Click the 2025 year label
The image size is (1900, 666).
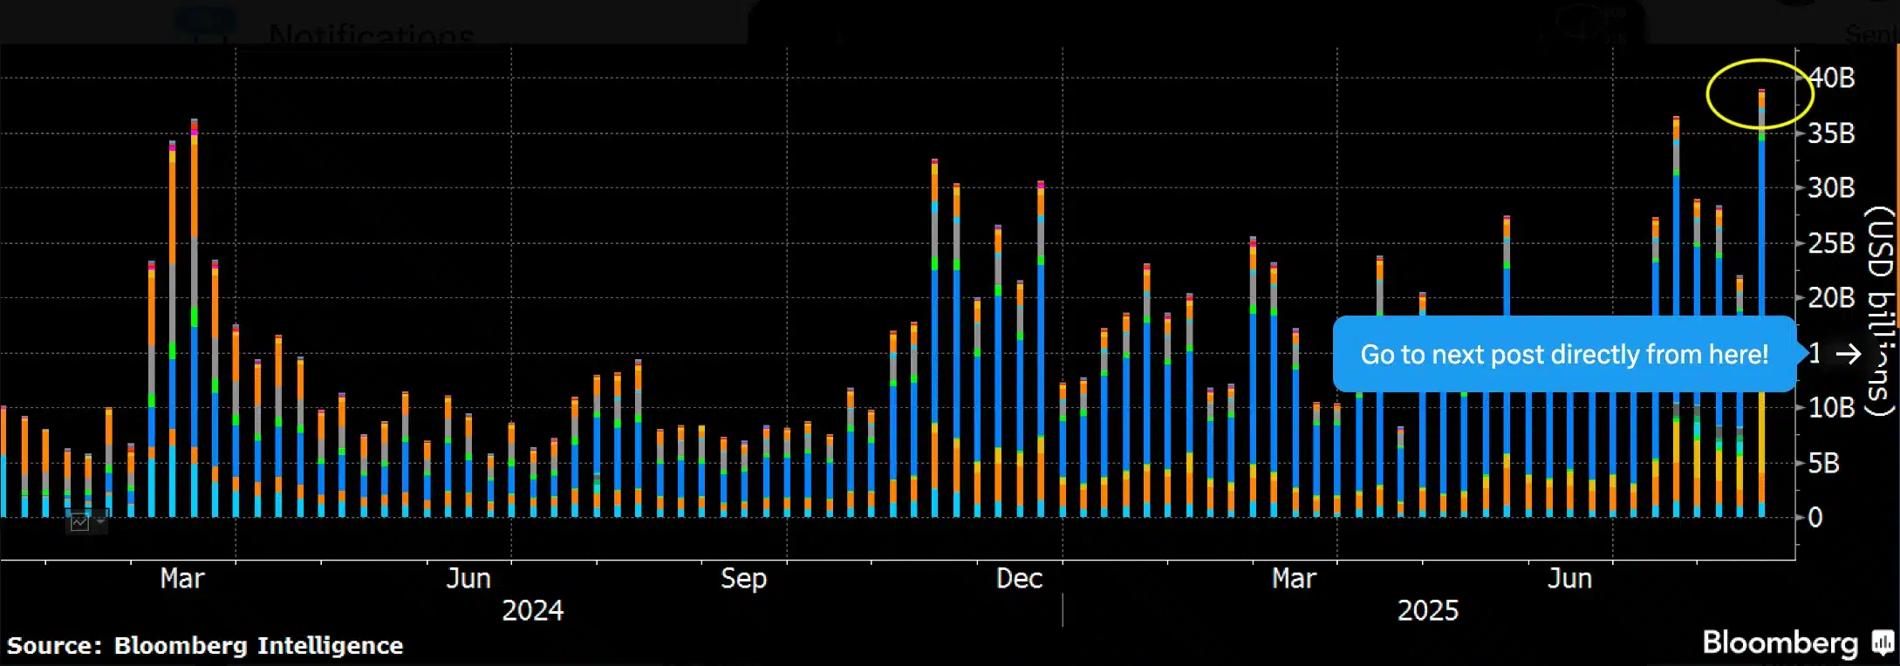click(1427, 610)
